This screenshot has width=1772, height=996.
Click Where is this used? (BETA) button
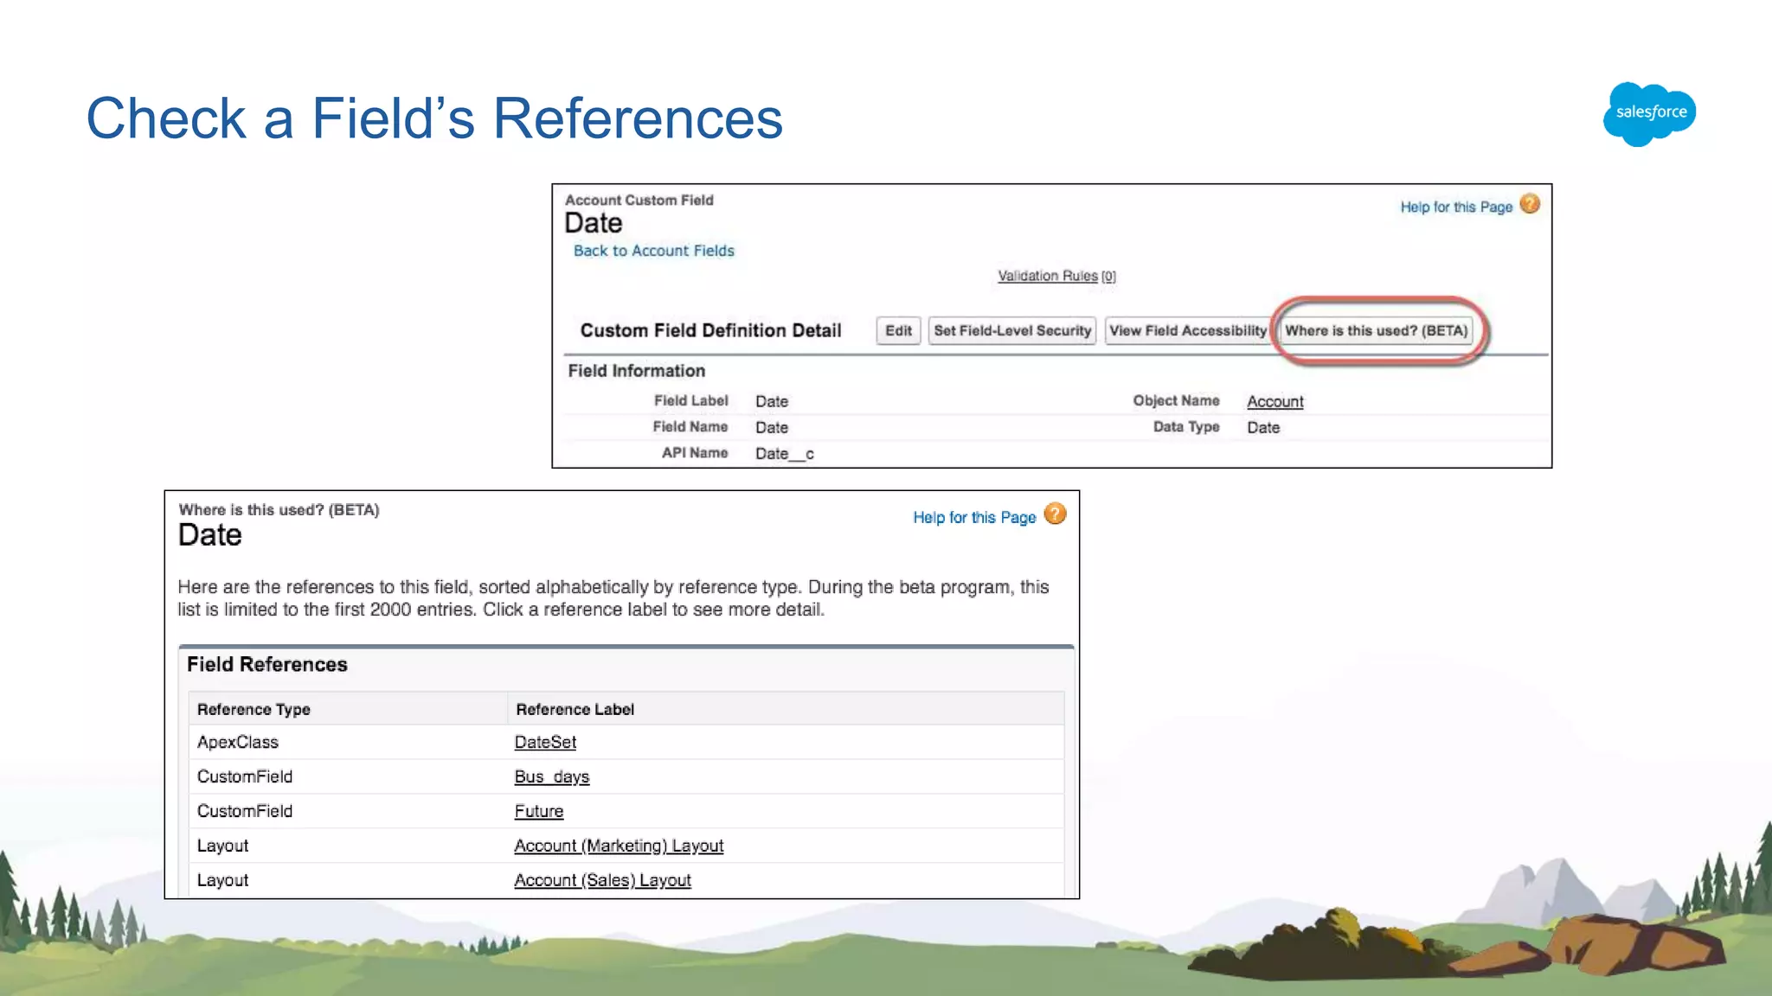tap(1376, 330)
